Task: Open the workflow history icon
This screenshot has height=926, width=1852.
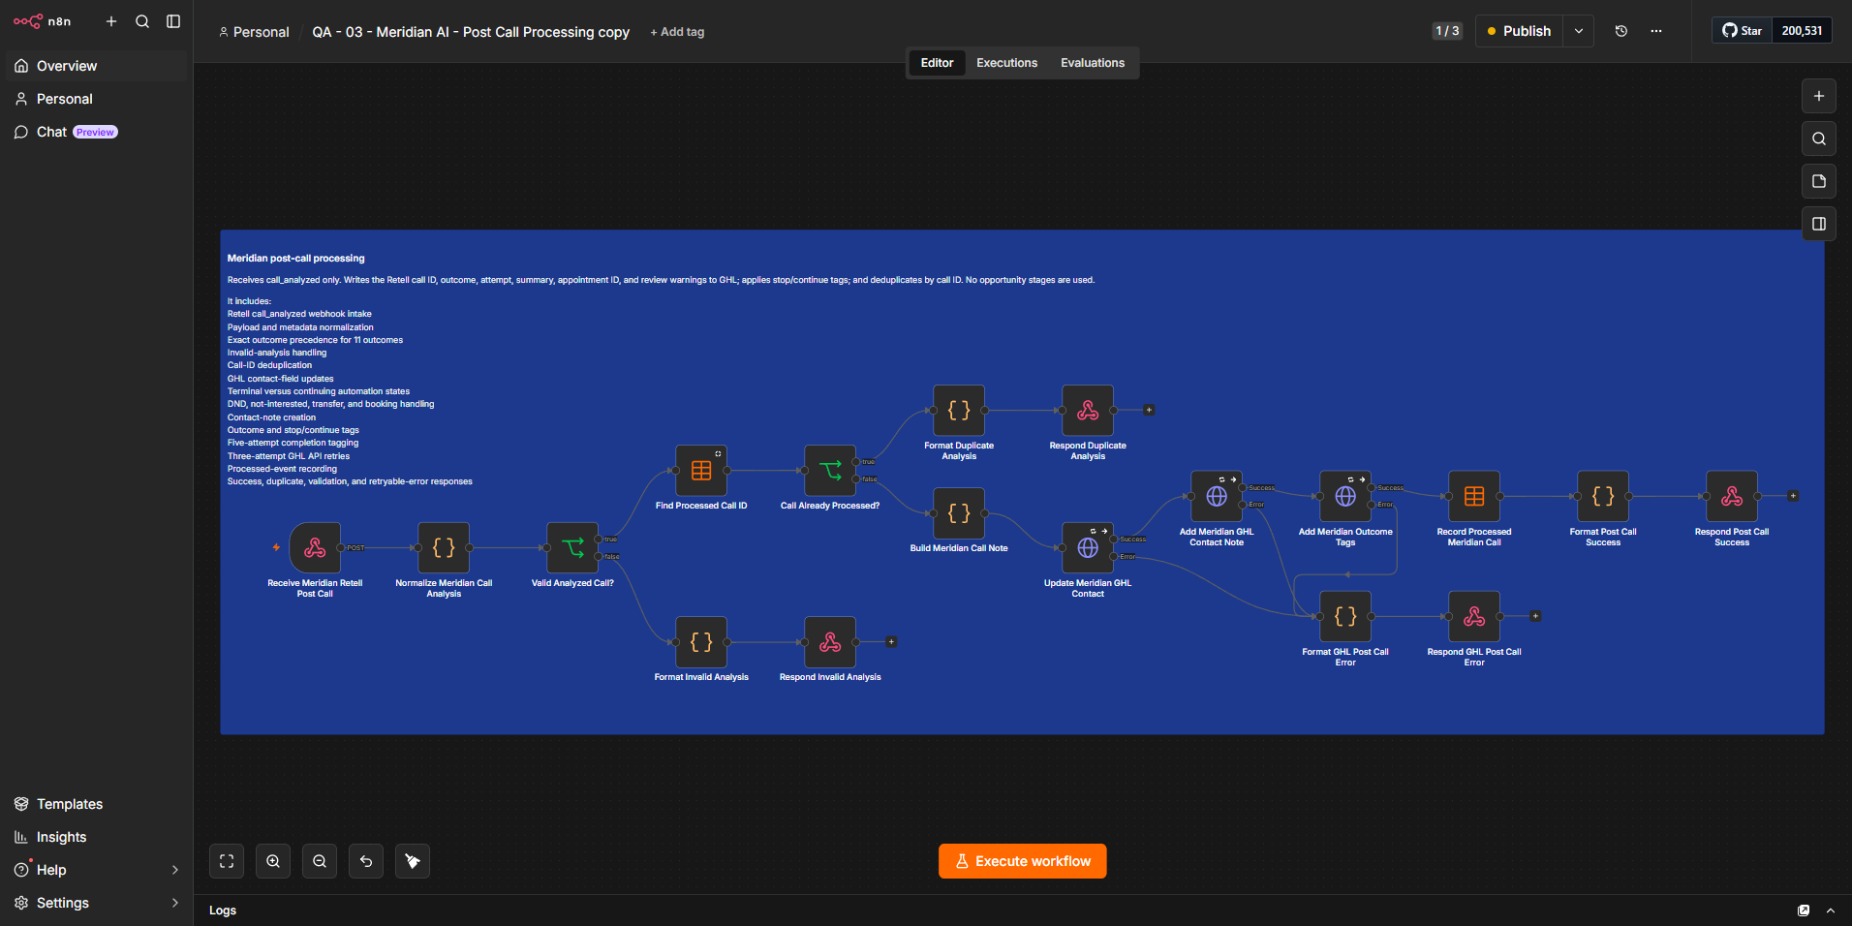Action: (1621, 31)
